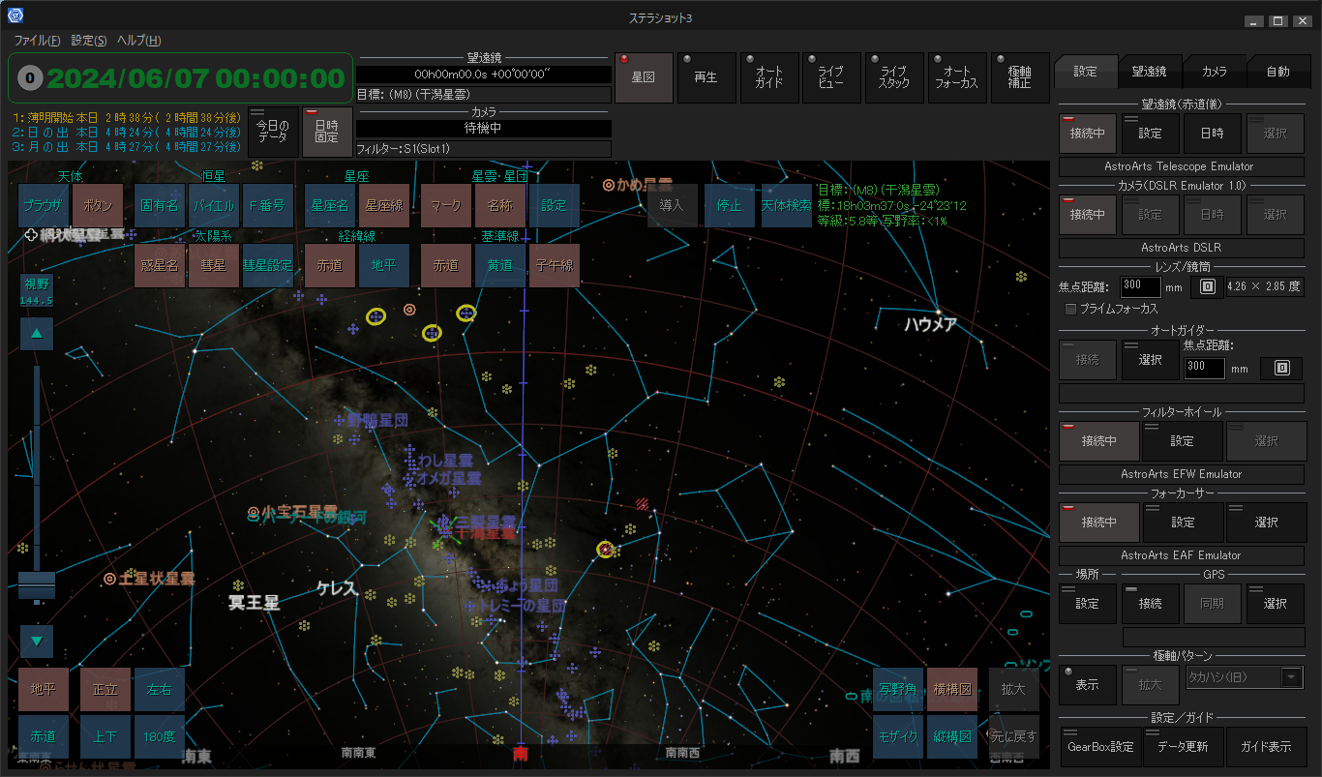Click the GearBox設定 button
Screen dimensions: 1322x777
coord(1100,747)
